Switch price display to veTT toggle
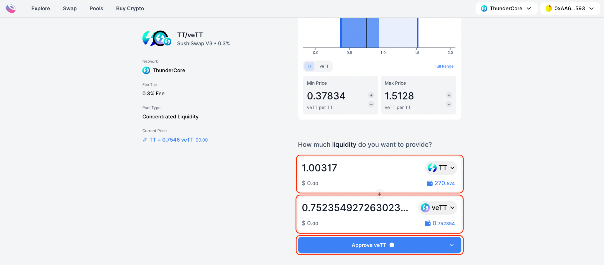The height and width of the screenshot is (265, 604). pyautogui.click(x=324, y=66)
